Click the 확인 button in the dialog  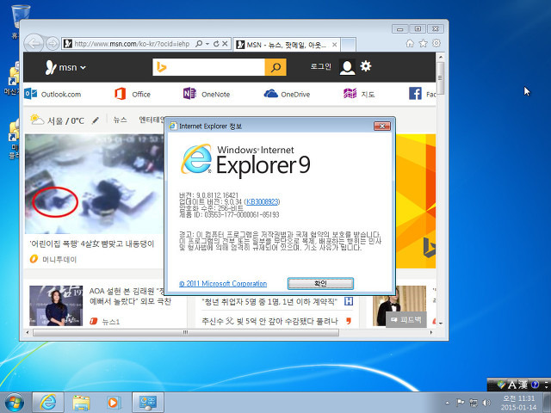(x=320, y=283)
